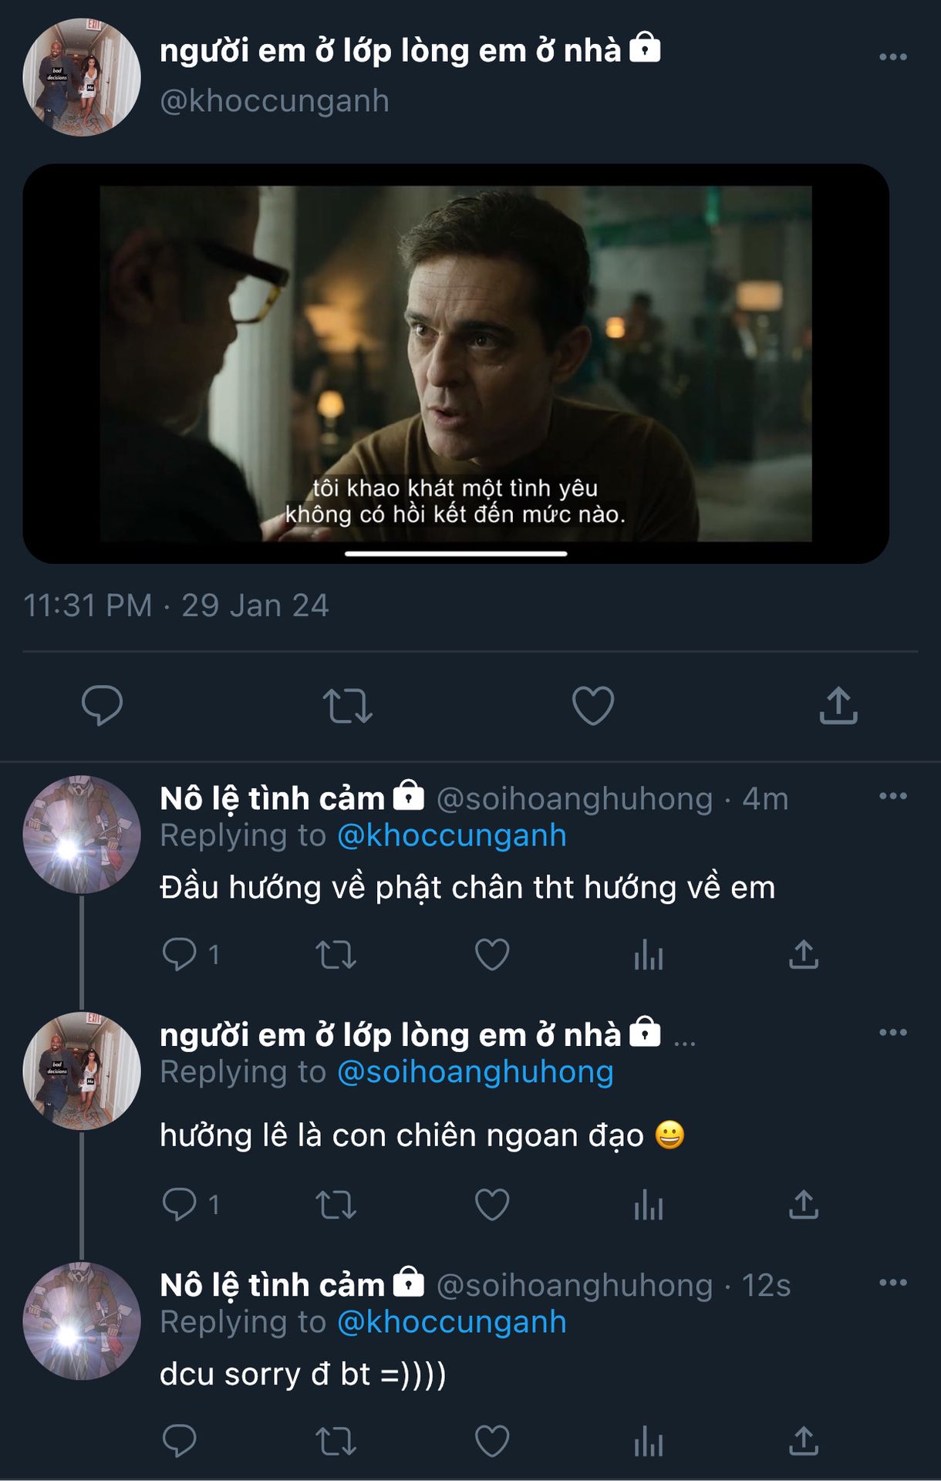This screenshot has width=941, height=1481.
Task: Open @soihoanghuhong mention link
Action: point(475,1072)
